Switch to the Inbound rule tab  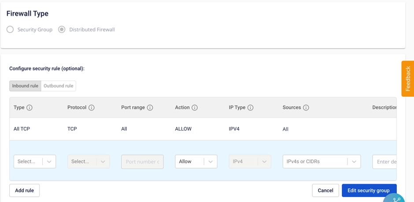click(x=25, y=86)
